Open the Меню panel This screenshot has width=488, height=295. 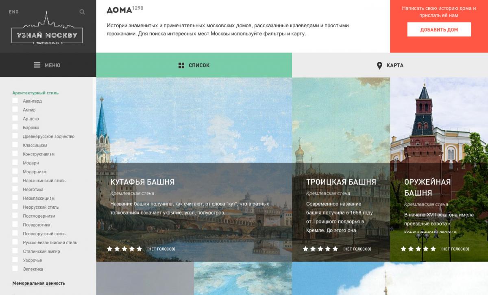coord(48,65)
